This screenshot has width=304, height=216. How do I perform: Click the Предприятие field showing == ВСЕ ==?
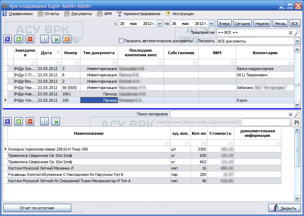coord(253,33)
